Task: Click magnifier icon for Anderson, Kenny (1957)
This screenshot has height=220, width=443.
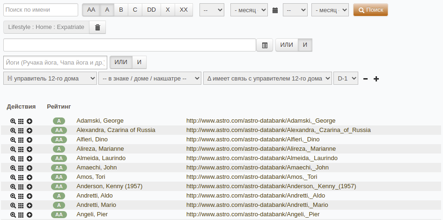Action: pyautogui.click(x=13, y=187)
